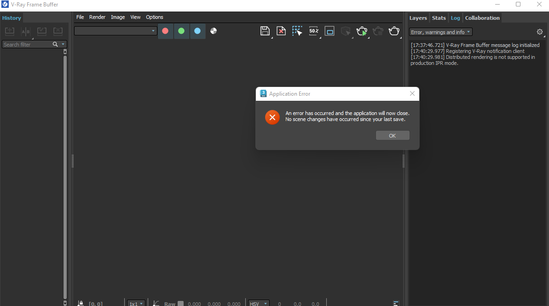Save the current channel image
This screenshot has height=306, width=549.
point(265,31)
